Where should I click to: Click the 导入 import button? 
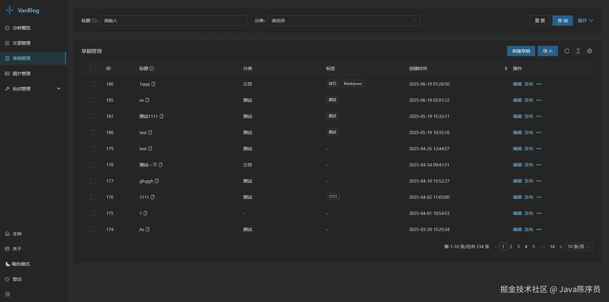[x=548, y=51]
